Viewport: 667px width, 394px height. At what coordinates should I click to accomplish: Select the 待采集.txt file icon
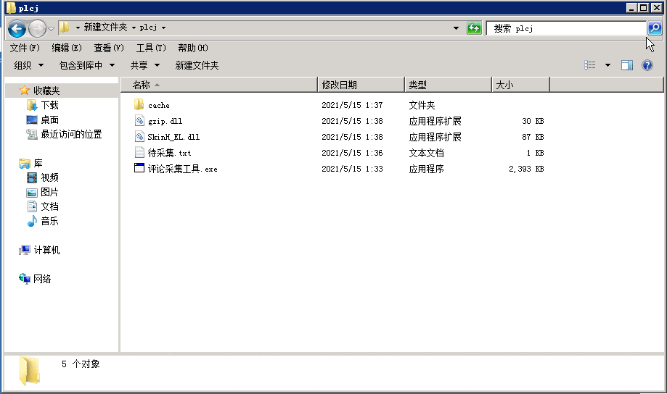click(x=139, y=152)
